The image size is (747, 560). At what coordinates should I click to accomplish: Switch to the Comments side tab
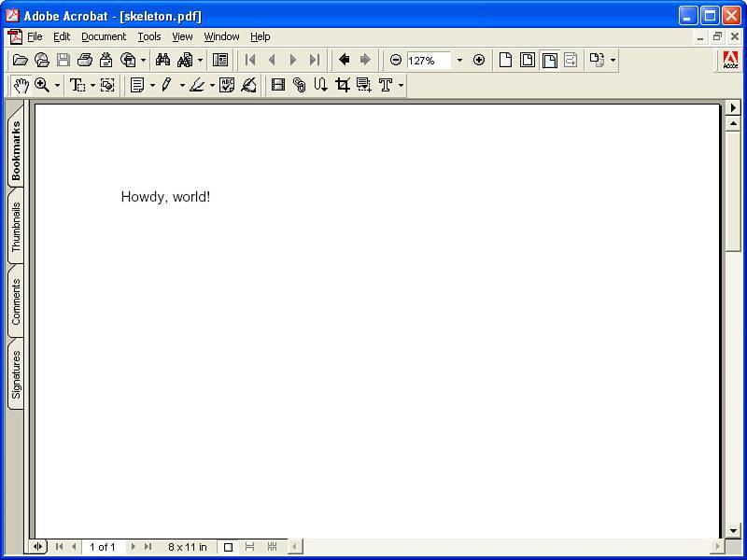click(16, 301)
